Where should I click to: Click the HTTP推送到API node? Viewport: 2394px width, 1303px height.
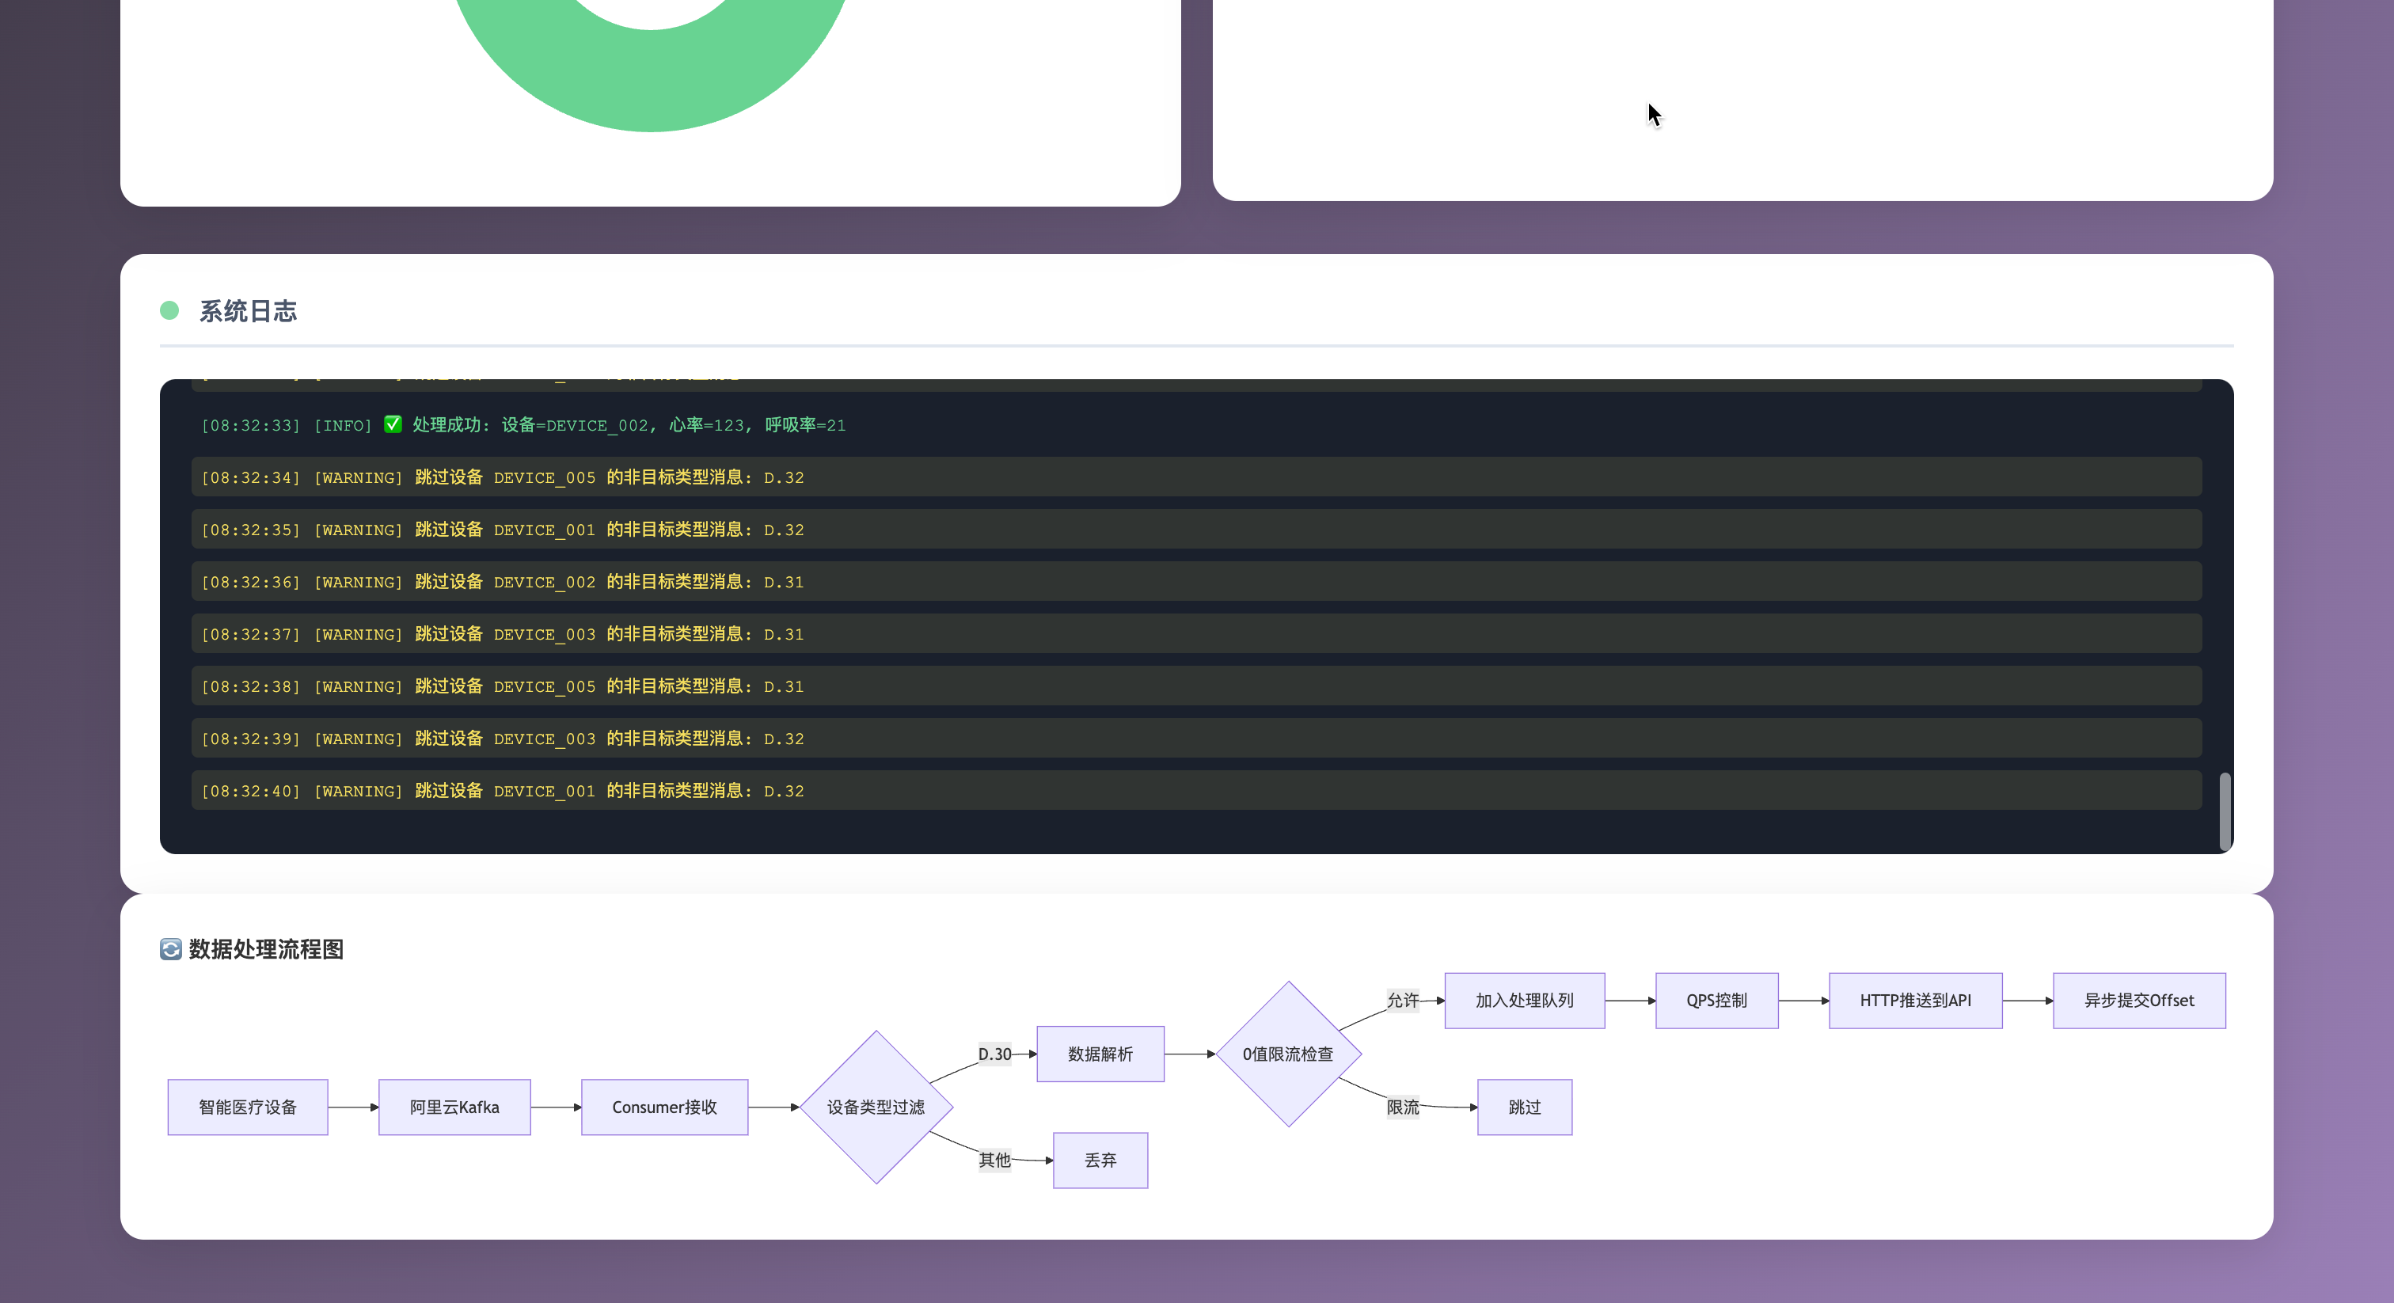click(1915, 1001)
